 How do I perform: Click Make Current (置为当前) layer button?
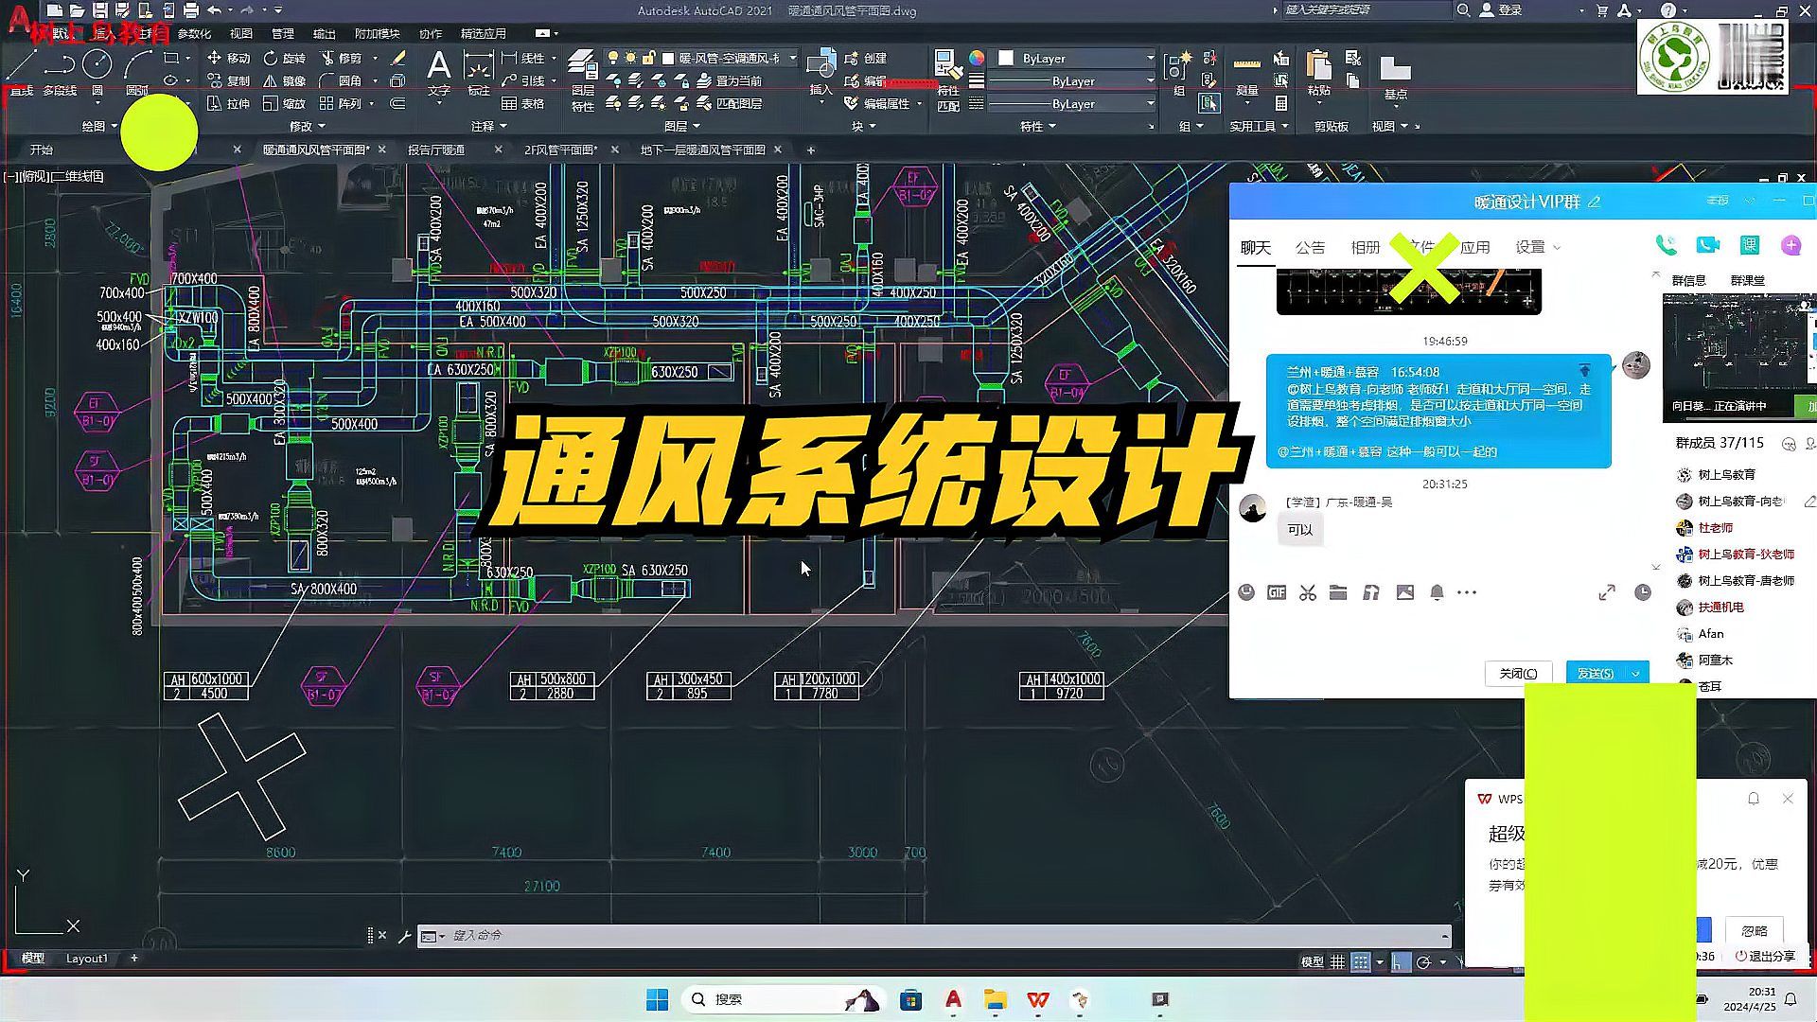click(730, 80)
